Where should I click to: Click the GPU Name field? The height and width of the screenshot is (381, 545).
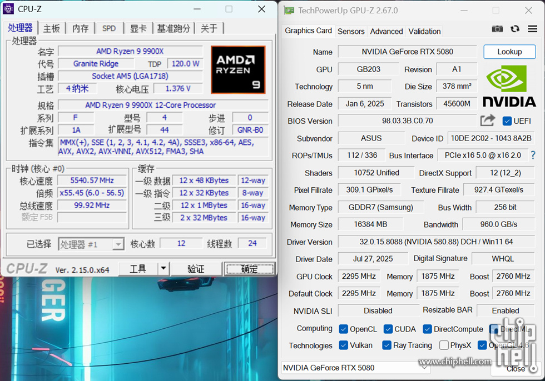pyautogui.click(x=407, y=52)
